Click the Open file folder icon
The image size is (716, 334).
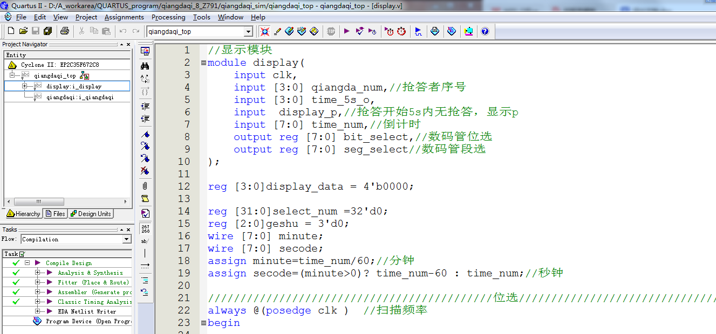click(23, 31)
